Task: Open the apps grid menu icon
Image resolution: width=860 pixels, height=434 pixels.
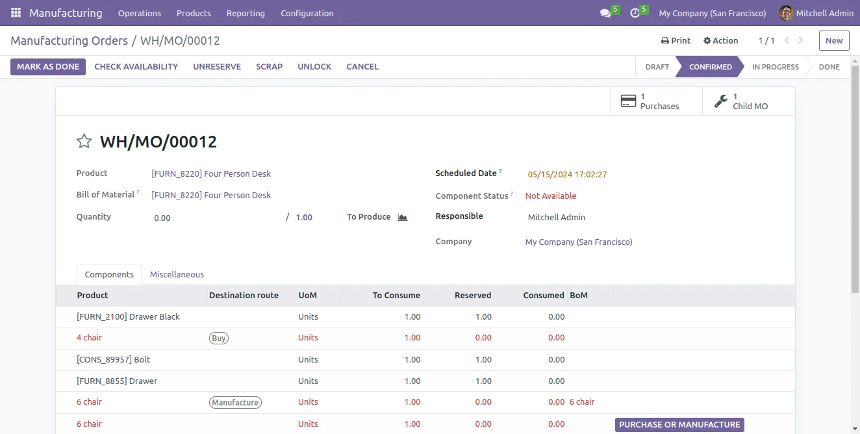Action: [x=16, y=13]
